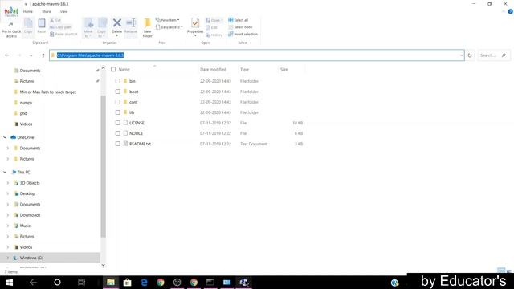This screenshot has width=514, height=289.
Task: Go up one folder level arrow
Action: tap(43, 55)
